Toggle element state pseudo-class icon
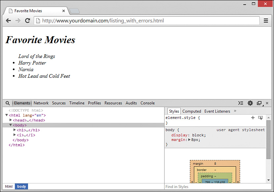The height and width of the screenshot is (192, 274). pos(260,117)
